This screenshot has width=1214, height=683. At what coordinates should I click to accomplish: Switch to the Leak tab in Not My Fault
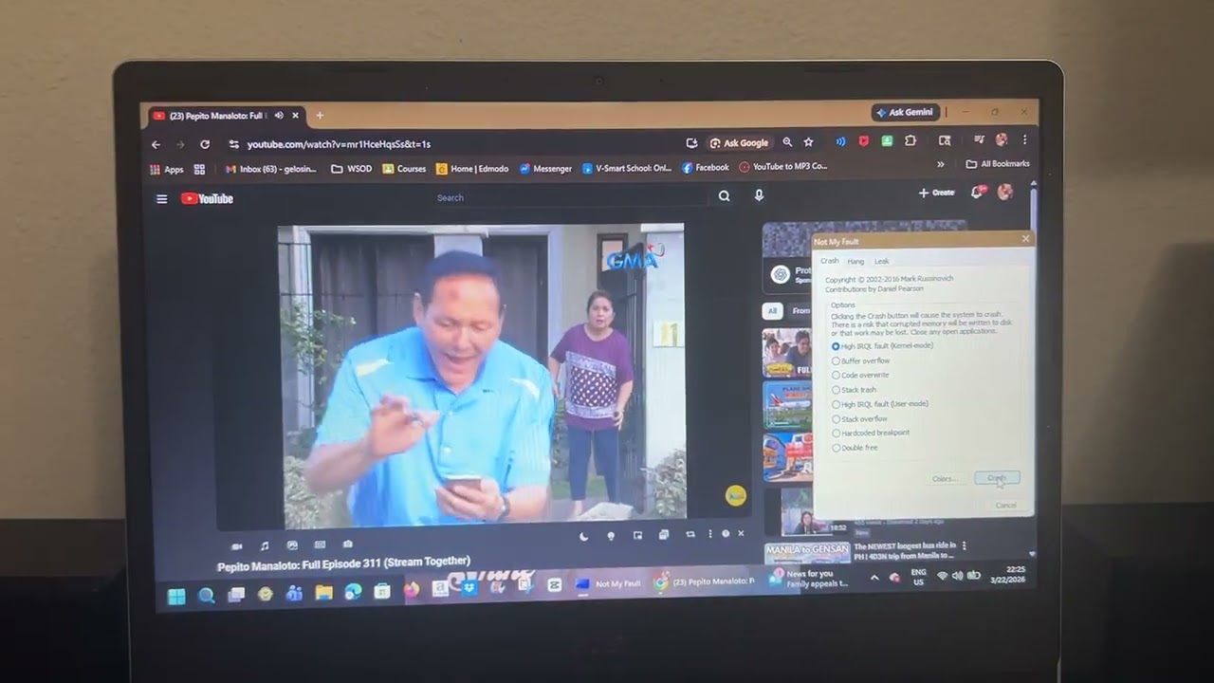[881, 261]
